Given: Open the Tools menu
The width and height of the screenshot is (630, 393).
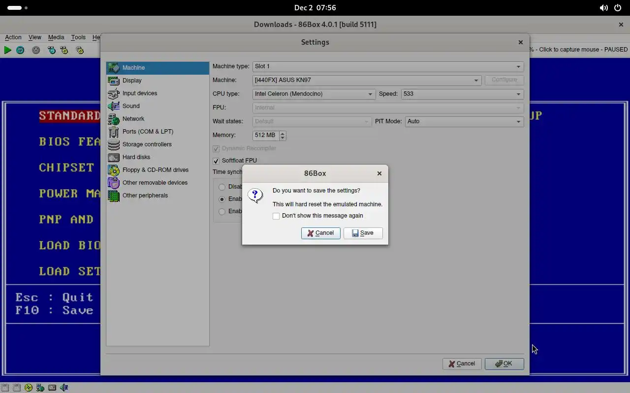Looking at the screenshot, I should click(x=78, y=37).
